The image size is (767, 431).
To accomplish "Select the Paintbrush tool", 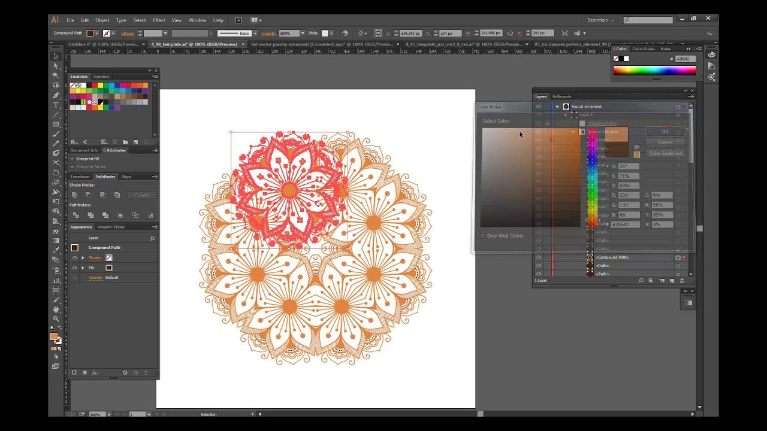I will (x=56, y=133).
